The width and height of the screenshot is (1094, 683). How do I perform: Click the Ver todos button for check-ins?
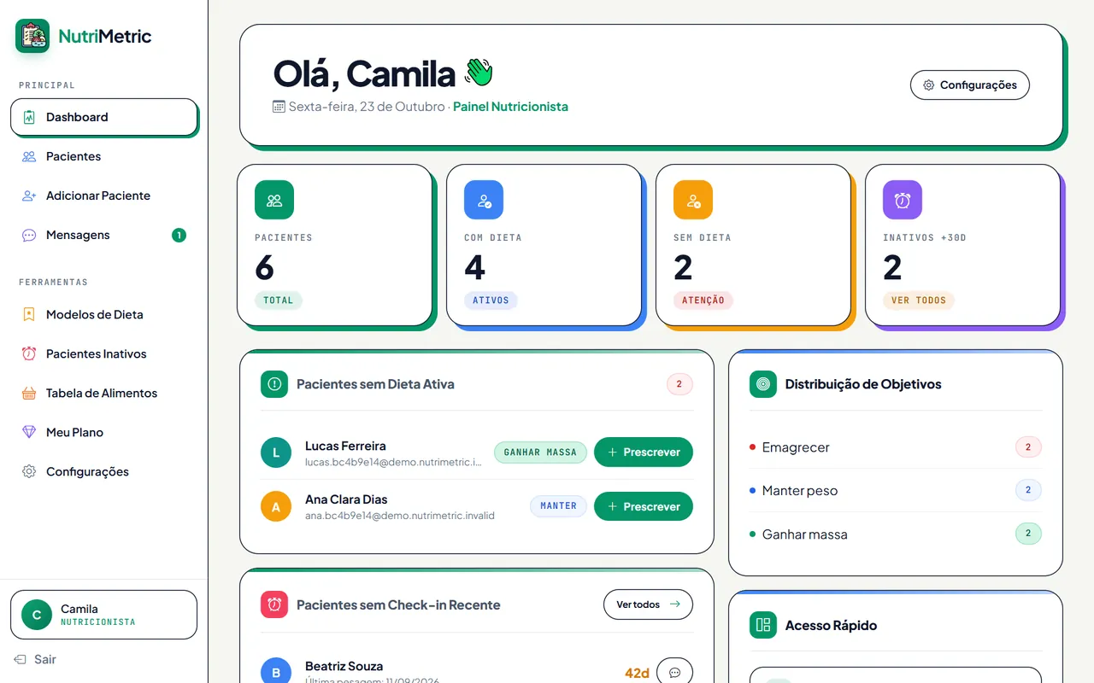tap(648, 604)
